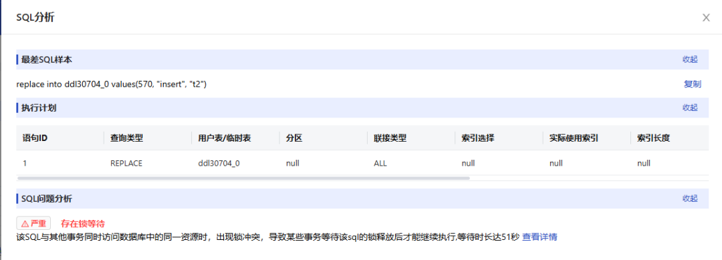Click the replace into ddl30704_0 SQL statement text
The width and height of the screenshot is (722, 260).
pyautogui.click(x=112, y=84)
